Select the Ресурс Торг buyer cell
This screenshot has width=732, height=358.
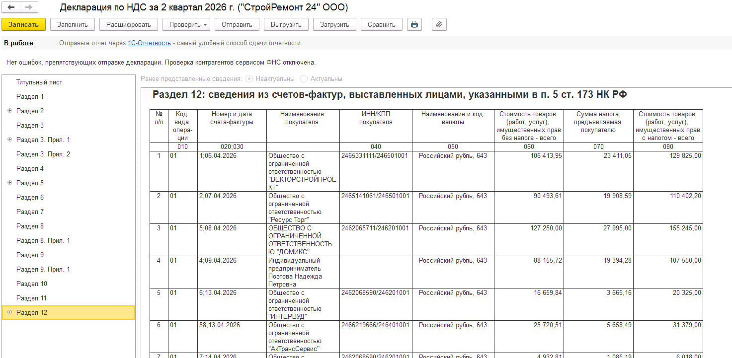coord(303,208)
